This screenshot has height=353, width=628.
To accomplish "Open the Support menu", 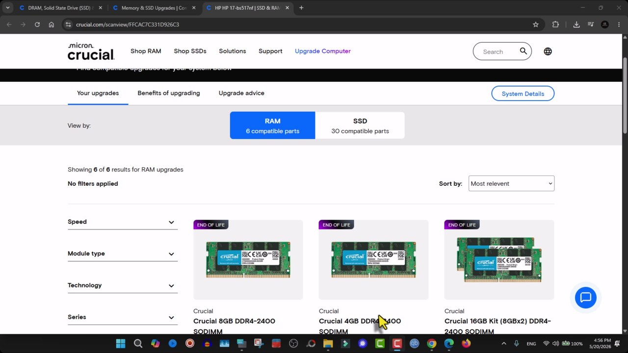I will coord(270,51).
